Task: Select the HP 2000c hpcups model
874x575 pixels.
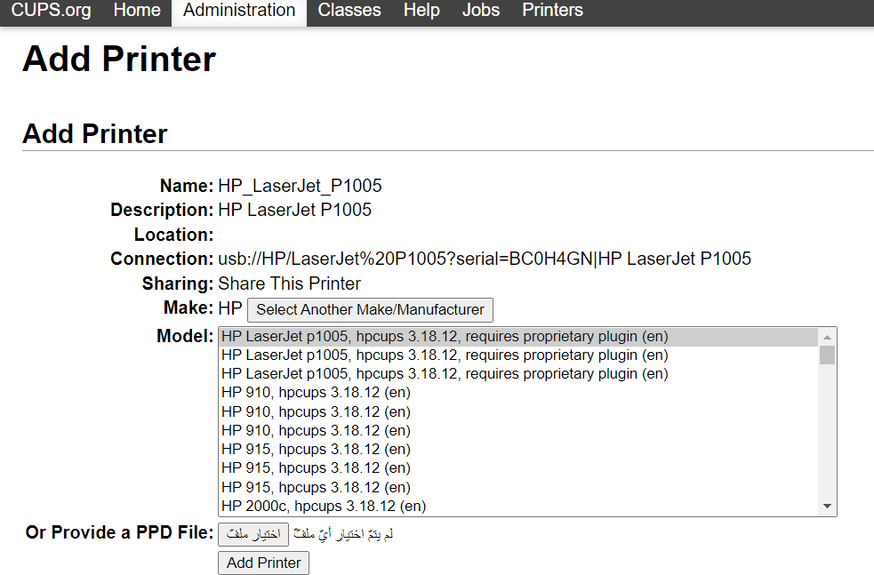Action: coord(324,507)
